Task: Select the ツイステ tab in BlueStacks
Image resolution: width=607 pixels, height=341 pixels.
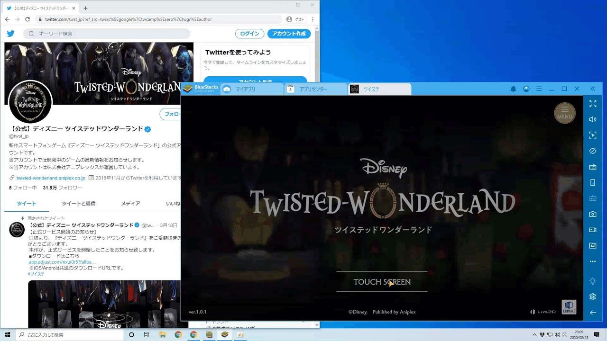Action: (x=380, y=89)
